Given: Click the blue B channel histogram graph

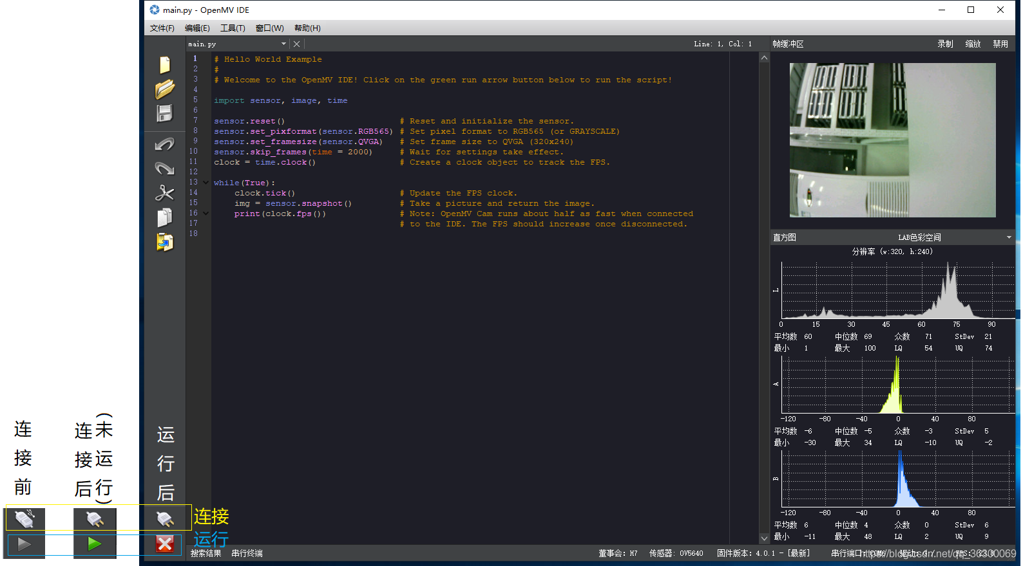Looking at the screenshot, I should point(898,479).
